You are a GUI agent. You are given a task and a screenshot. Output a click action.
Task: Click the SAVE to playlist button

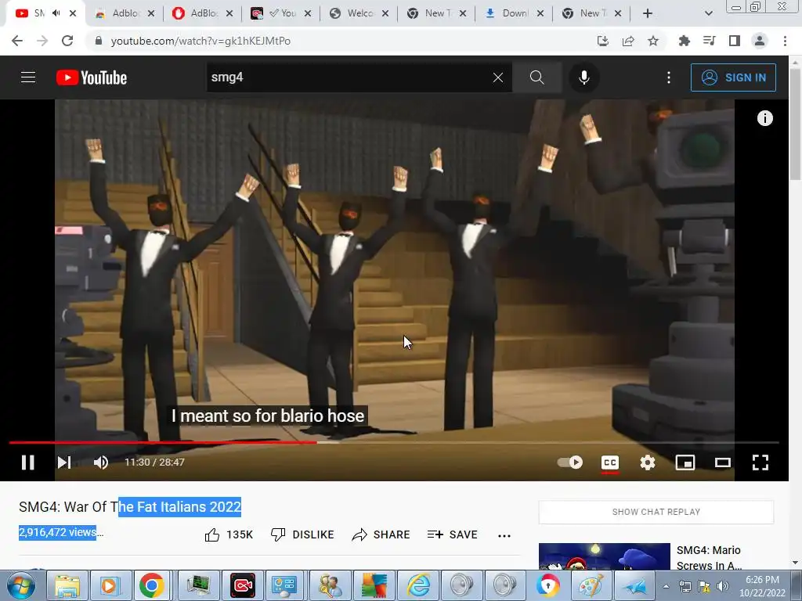pos(453,534)
